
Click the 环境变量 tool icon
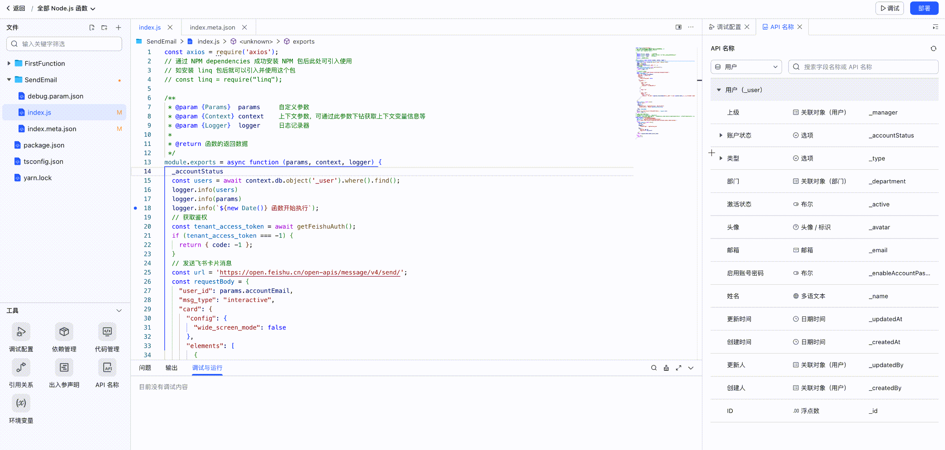[21, 403]
